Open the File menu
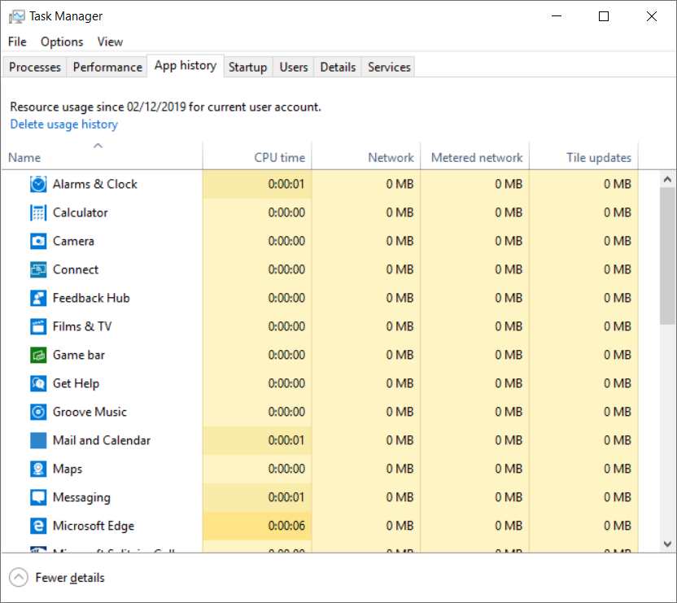This screenshot has width=677, height=603. pyautogui.click(x=17, y=42)
